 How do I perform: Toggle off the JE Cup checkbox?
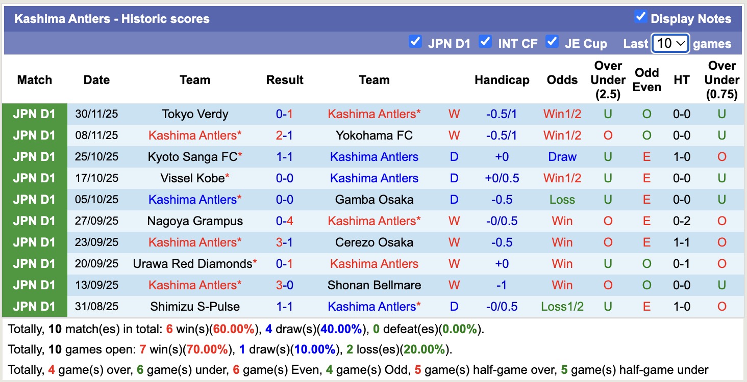tap(552, 42)
